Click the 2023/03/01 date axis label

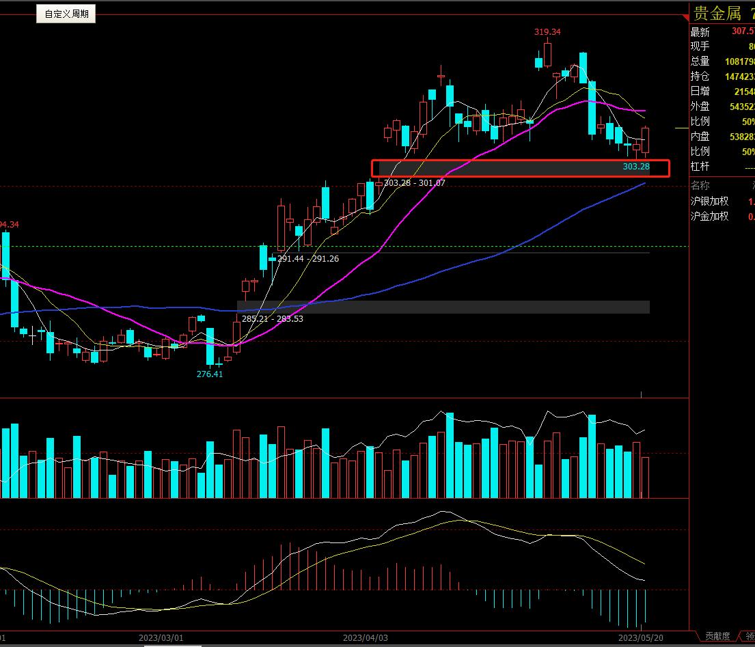tap(161, 638)
